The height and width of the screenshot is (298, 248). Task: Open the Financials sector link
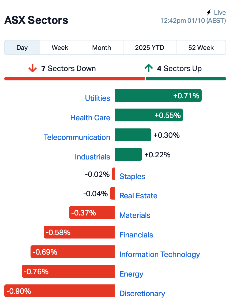[136, 235]
